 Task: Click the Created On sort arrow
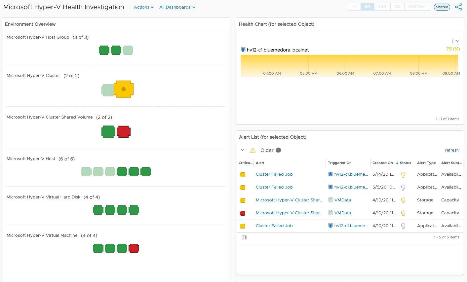(x=397, y=163)
